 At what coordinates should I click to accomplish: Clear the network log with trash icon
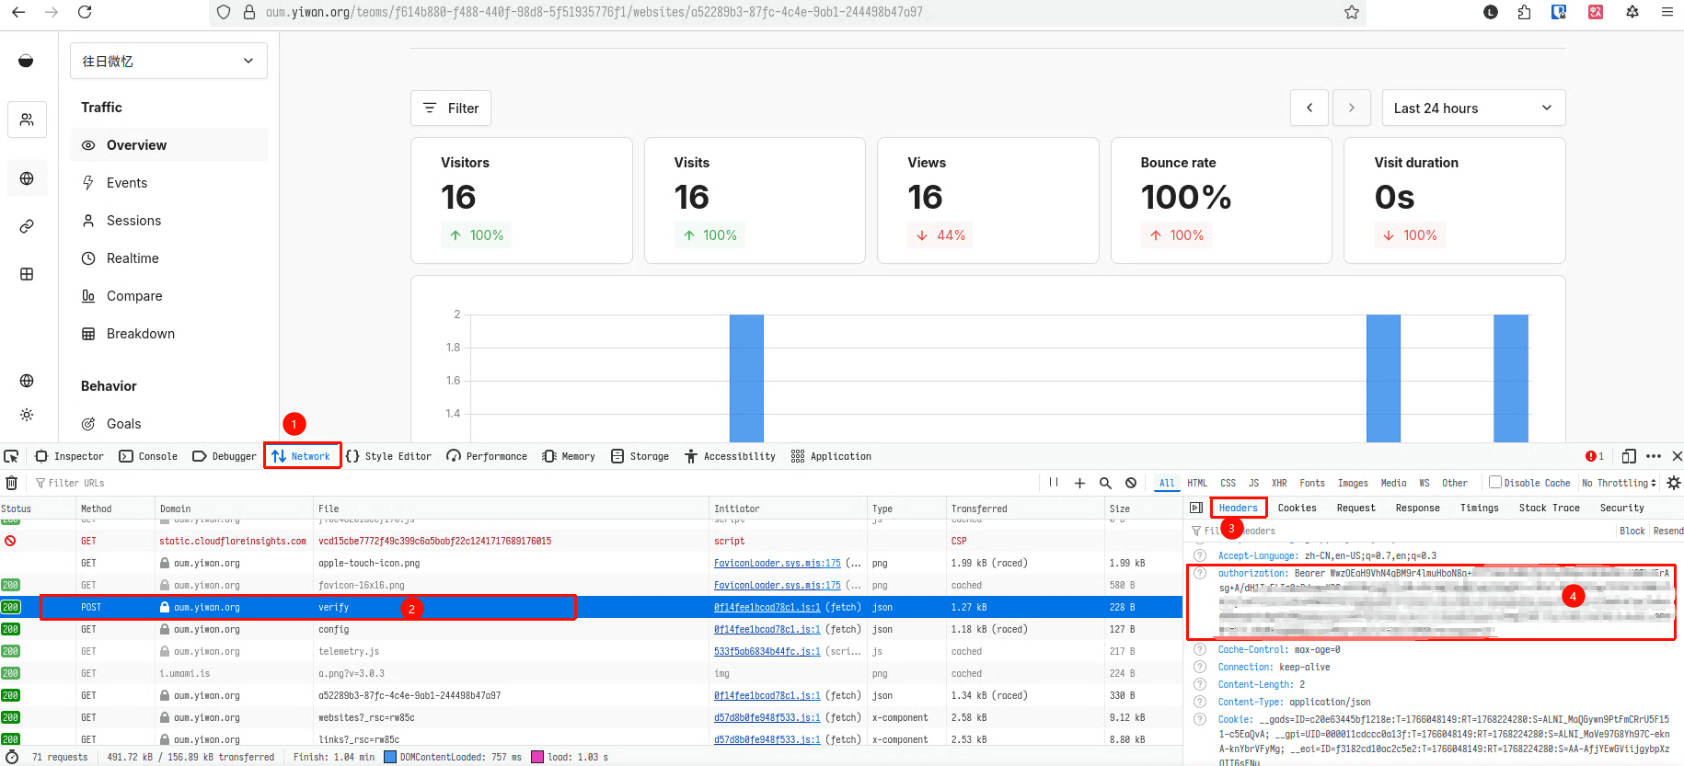tap(12, 483)
